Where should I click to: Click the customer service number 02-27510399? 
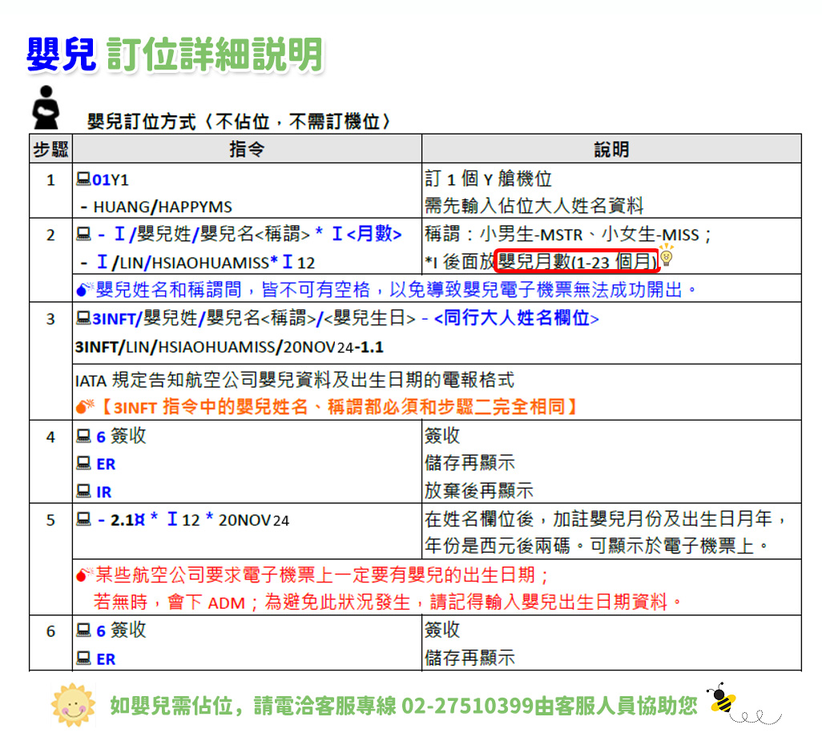click(x=468, y=706)
